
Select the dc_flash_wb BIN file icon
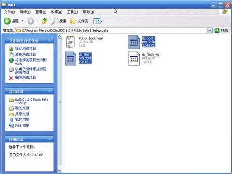[134, 58]
